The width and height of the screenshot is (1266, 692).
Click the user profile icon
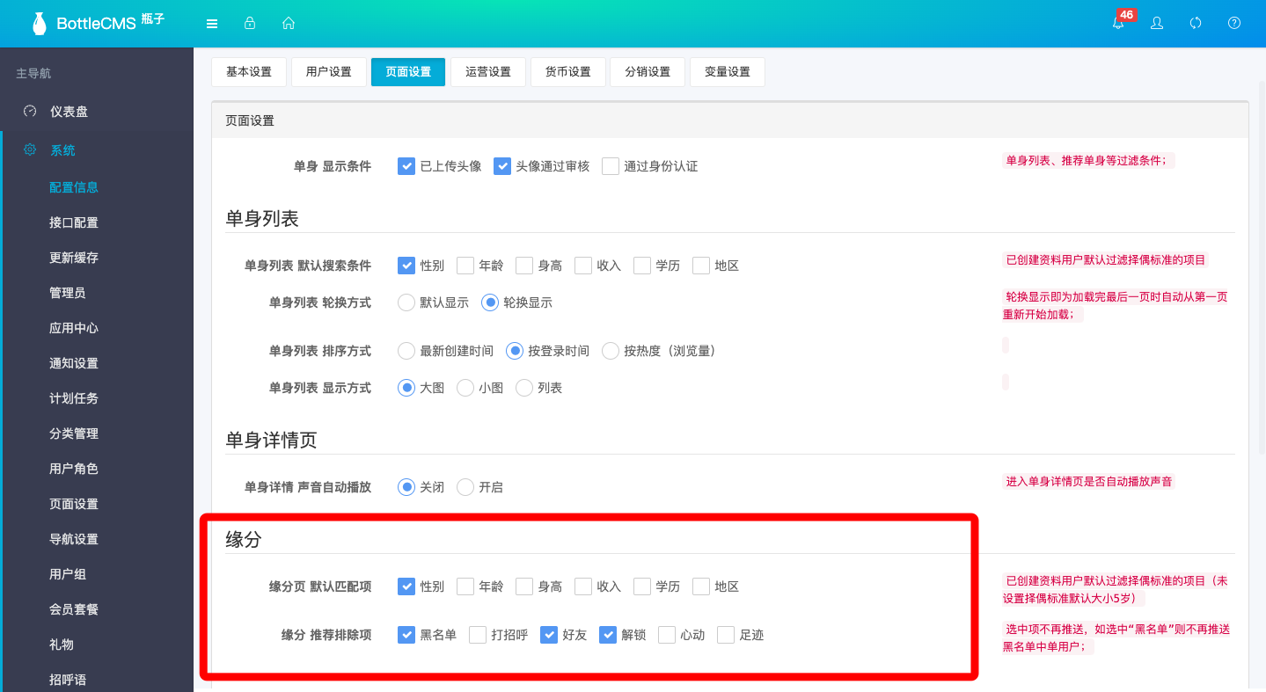1157,24
